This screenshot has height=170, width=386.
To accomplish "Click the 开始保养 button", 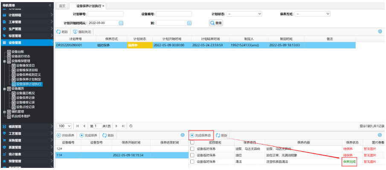I will coord(66,135).
